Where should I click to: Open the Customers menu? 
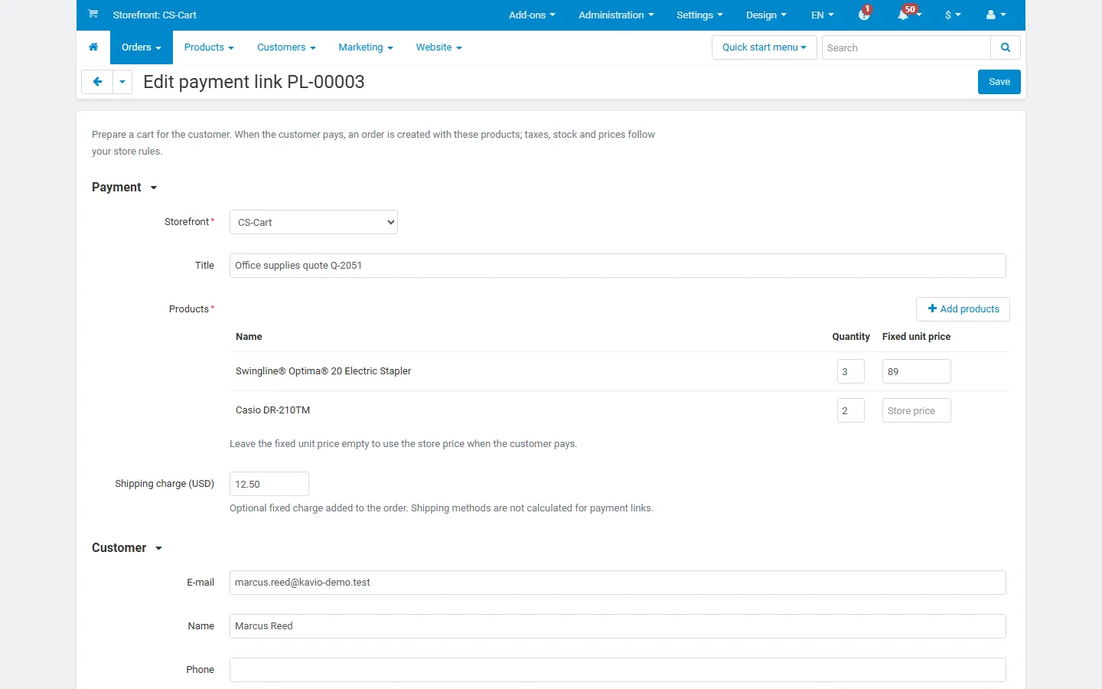point(286,47)
